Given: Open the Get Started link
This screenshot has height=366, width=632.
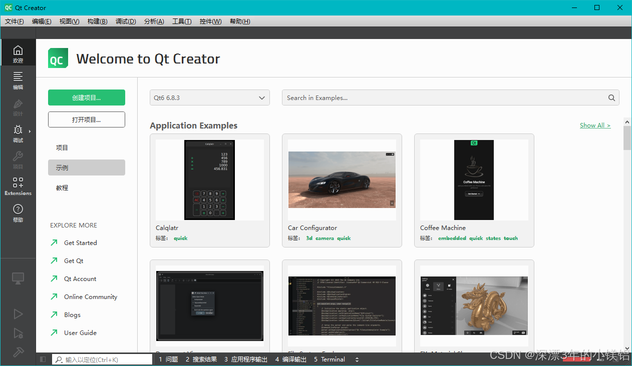Looking at the screenshot, I should point(81,242).
